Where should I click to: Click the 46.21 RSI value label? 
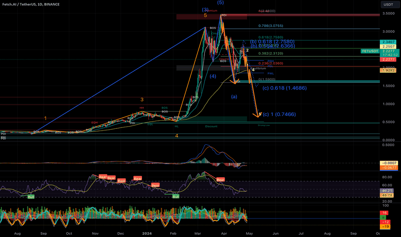pyautogui.click(x=387, y=190)
